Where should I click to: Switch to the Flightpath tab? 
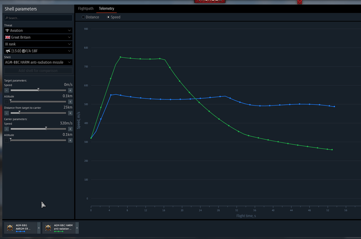click(x=86, y=9)
